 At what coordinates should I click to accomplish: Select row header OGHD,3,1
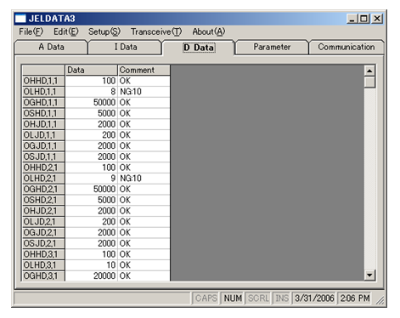tap(43, 275)
